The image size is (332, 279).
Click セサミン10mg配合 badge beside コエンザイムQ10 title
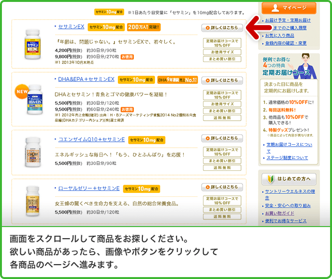(x=147, y=140)
